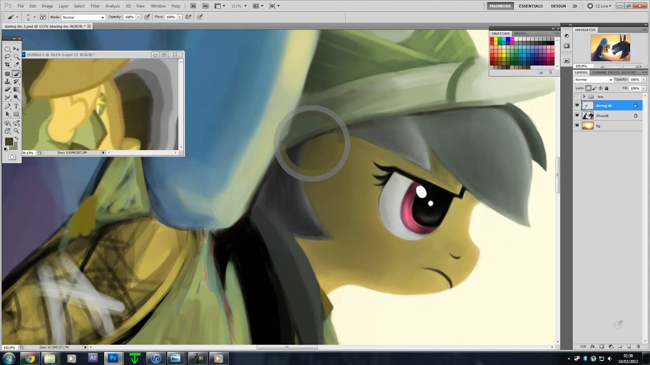This screenshot has width=650, height=365.
Task: Select the Clone Stamp tool
Action: click(7, 81)
